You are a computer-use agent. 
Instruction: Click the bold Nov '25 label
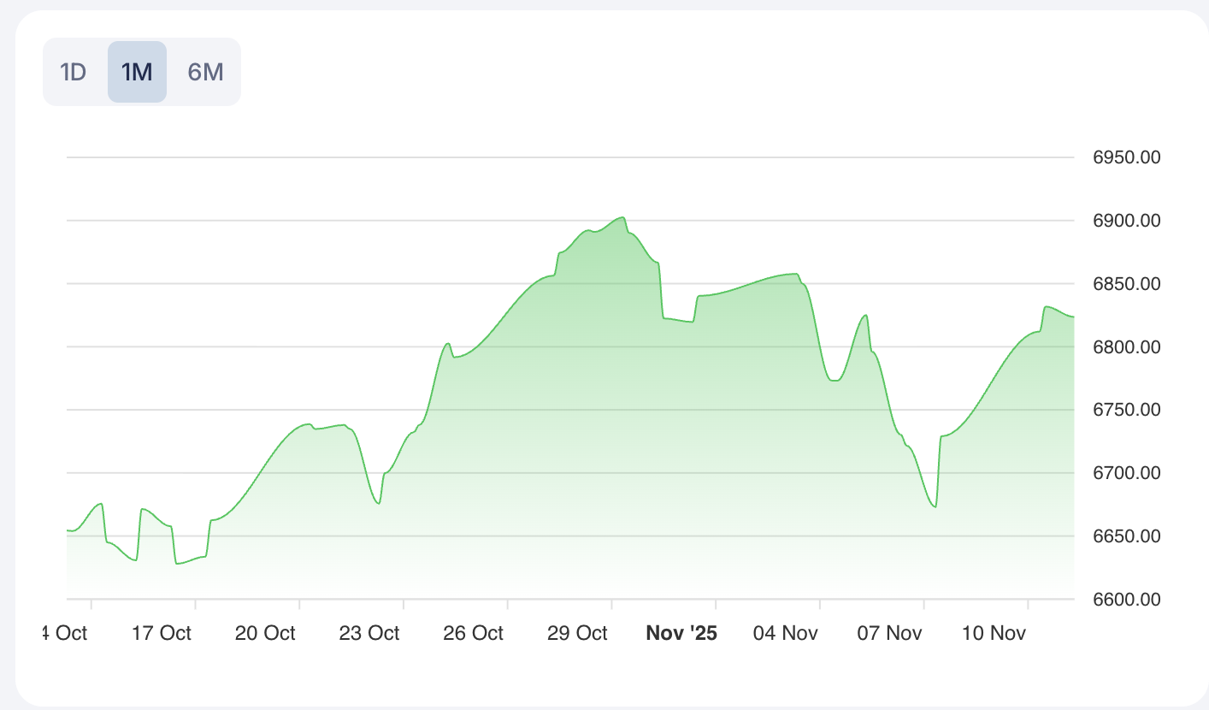point(681,633)
